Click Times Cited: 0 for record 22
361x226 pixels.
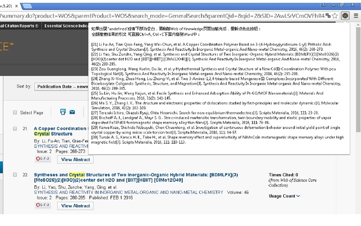pos(283,175)
